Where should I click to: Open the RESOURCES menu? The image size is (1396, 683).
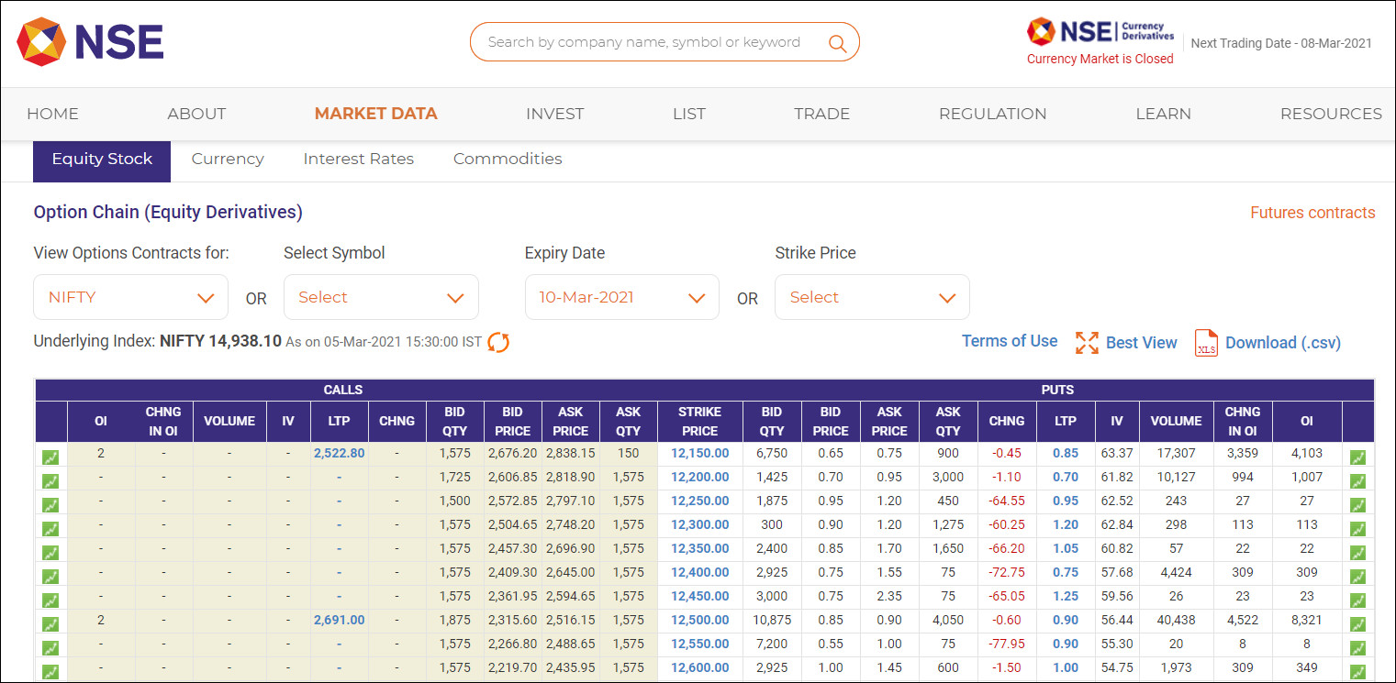pos(1331,114)
